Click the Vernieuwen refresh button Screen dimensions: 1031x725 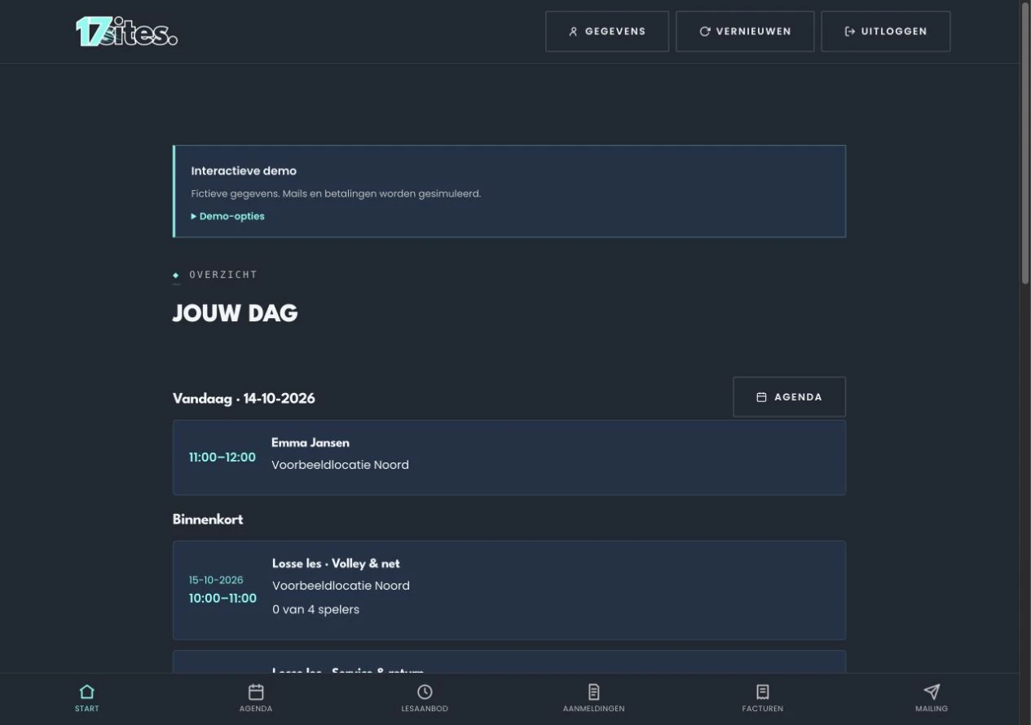click(x=745, y=31)
